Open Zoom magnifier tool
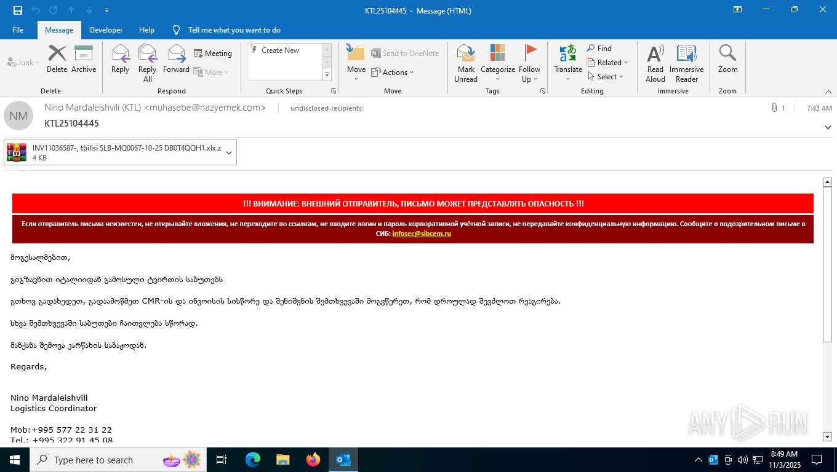Image resolution: width=837 pixels, height=472 pixels. point(727,59)
